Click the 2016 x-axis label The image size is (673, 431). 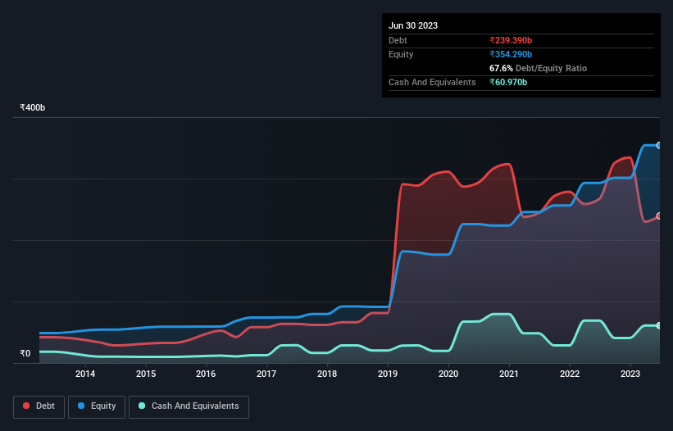pyautogui.click(x=206, y=374)
